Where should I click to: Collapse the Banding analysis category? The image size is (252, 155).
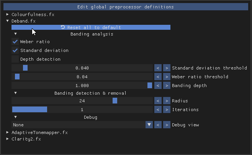pos(16,34)
